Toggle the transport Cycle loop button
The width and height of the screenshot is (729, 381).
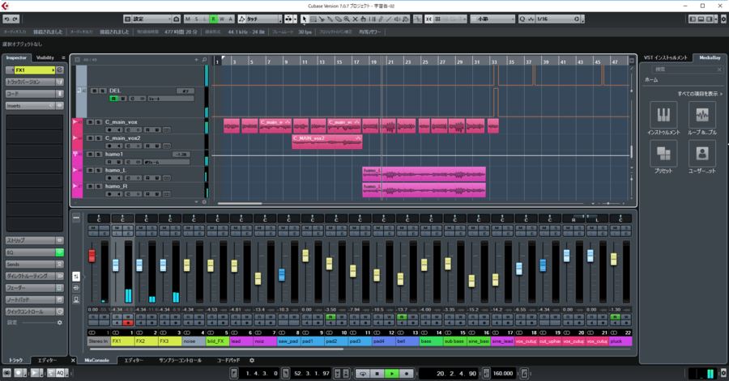363,373
